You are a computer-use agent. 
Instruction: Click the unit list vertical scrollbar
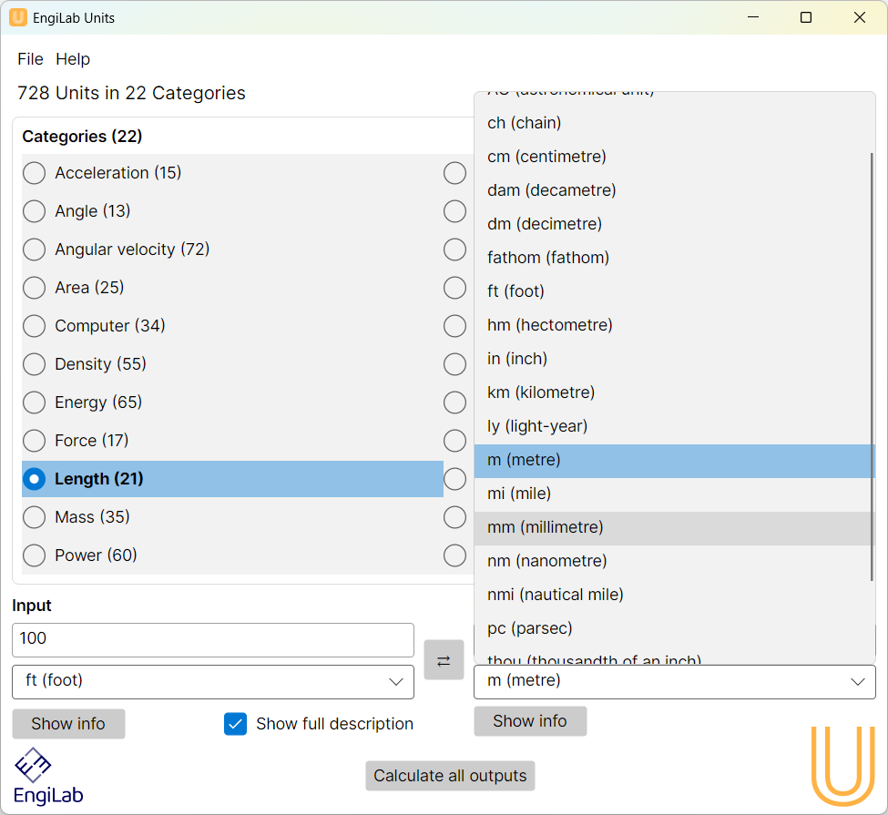coord(872,364)
